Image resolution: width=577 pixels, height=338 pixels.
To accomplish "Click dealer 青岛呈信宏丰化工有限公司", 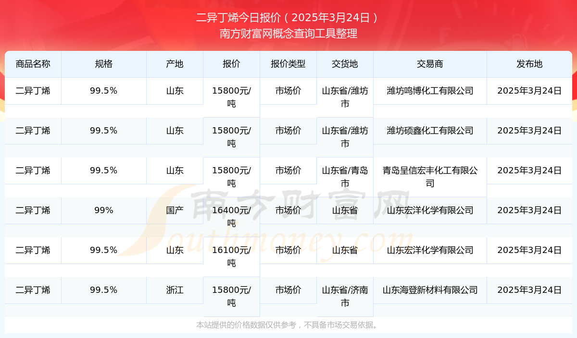I will coord(430,177).
